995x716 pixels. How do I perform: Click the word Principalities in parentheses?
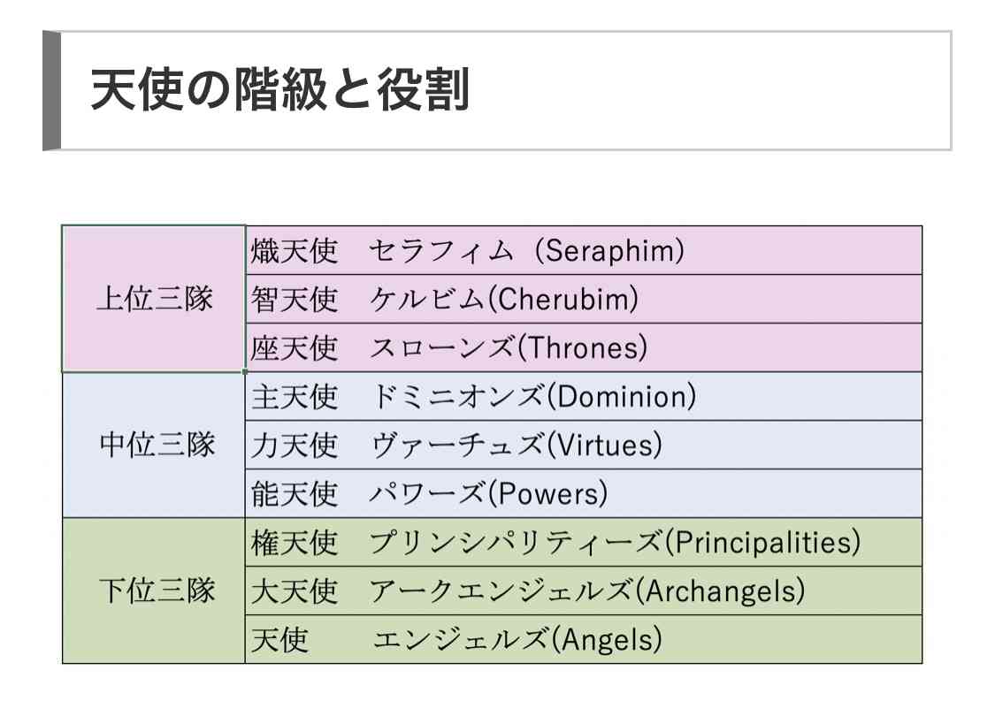763,543
